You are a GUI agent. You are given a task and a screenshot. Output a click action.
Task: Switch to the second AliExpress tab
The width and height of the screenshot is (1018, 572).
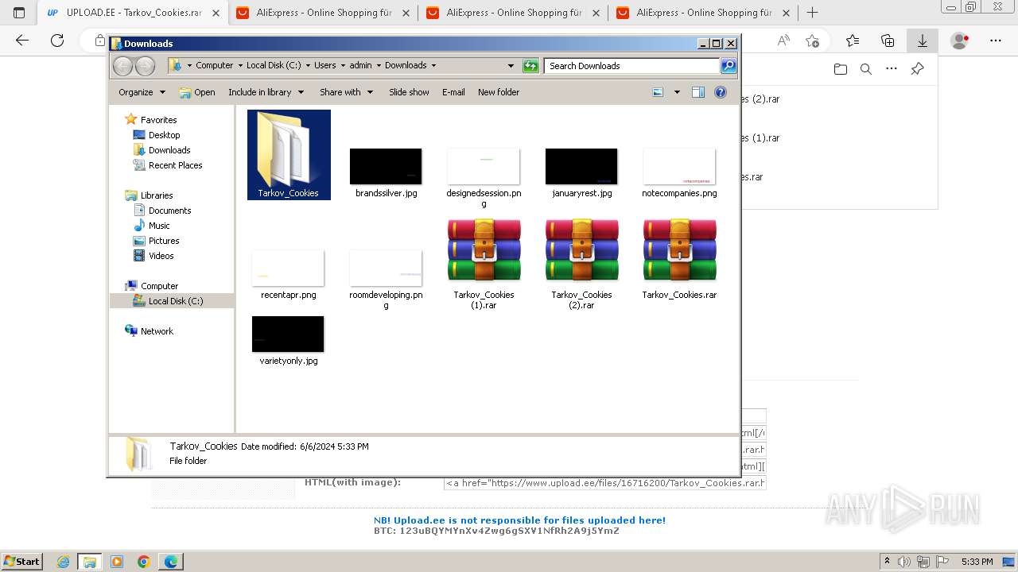point(514,13)
